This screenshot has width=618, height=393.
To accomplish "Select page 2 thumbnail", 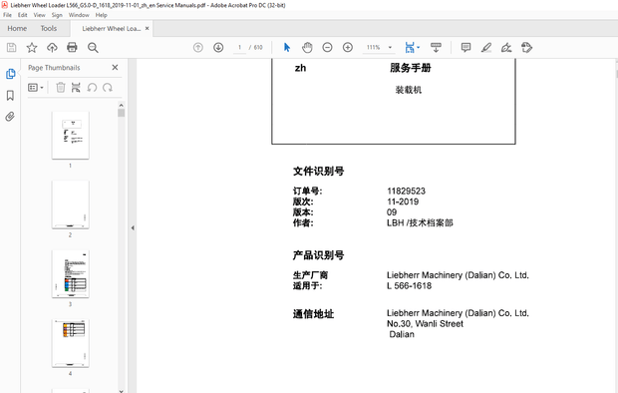I will (70, 204).
